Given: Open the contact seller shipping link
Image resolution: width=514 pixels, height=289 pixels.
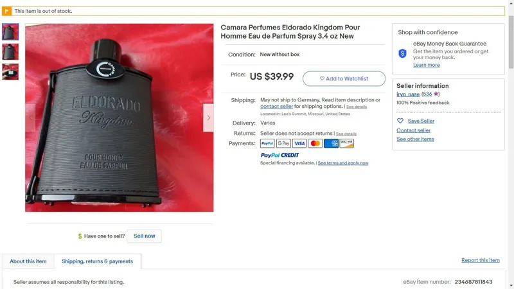Looking at the screenshot, I should (277, 107).
